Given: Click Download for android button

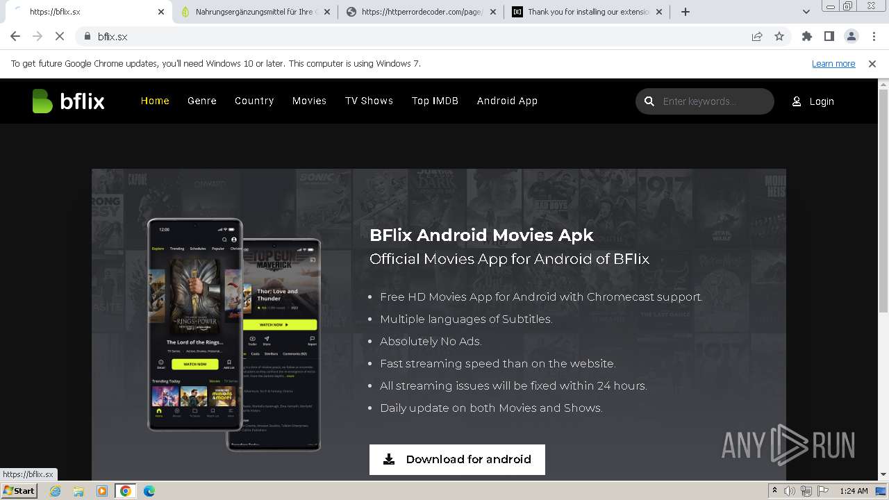Looking at the screenshot, I should tap(457, 460).
